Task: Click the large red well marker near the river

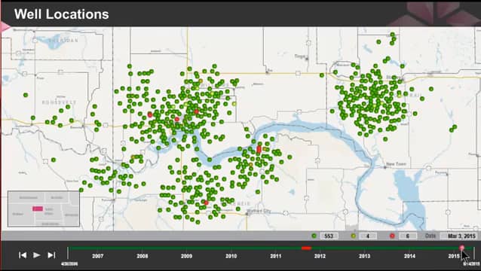Action: click(259, 150)
